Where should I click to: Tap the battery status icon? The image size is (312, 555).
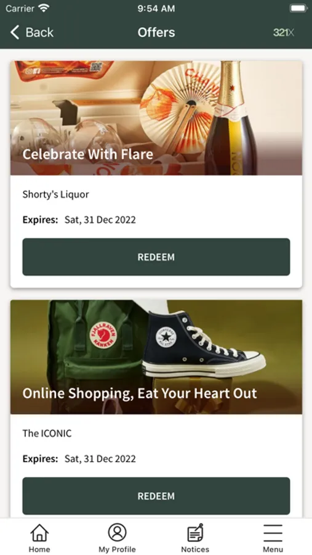[x=298, y=8]
